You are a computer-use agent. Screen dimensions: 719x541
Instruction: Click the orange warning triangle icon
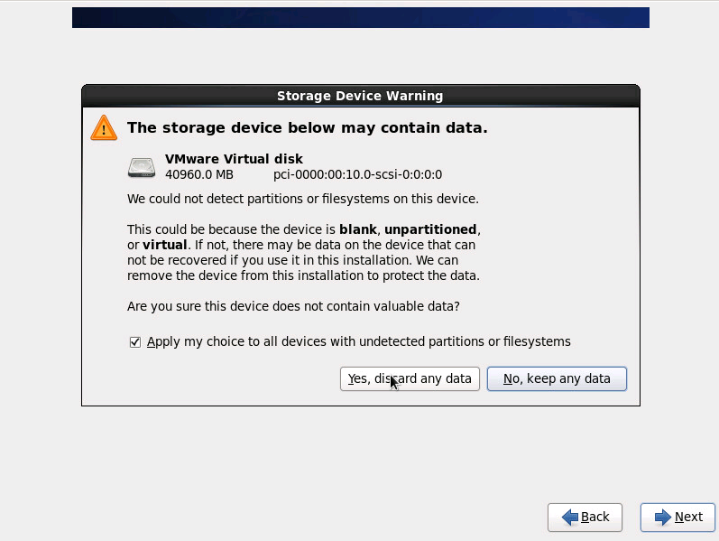click(104, 128)
